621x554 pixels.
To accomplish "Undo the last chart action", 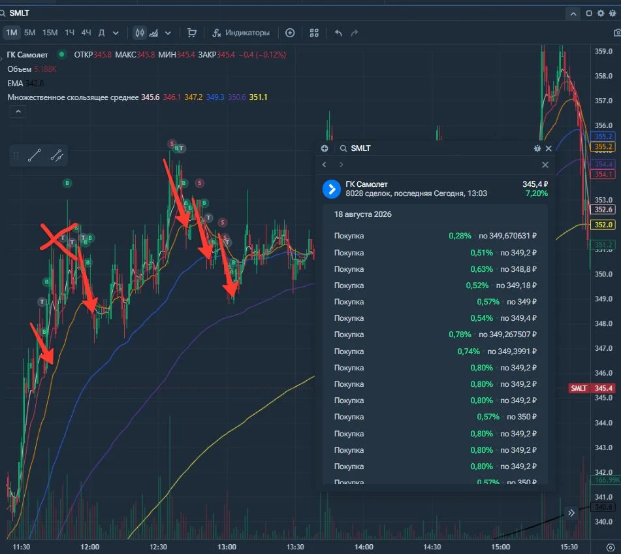I will click(338, 33).
